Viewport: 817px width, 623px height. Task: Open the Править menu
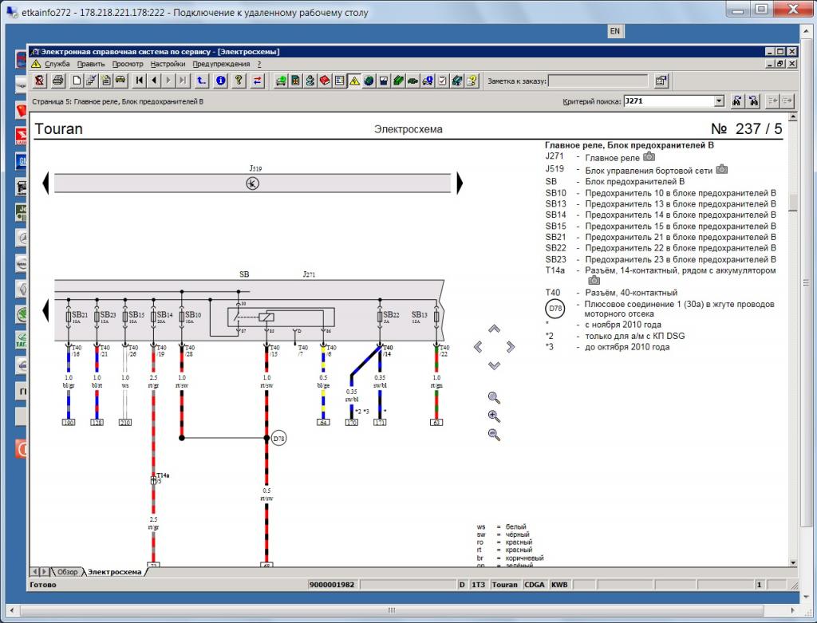91,64
